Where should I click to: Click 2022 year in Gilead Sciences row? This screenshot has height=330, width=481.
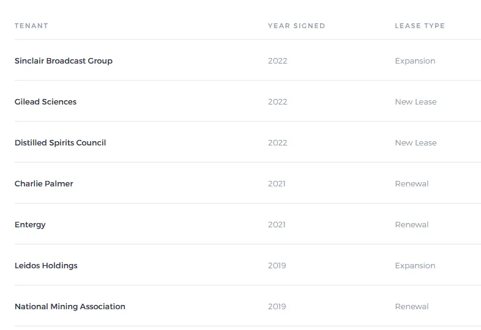pyautogui.click(x=277, y=102)
